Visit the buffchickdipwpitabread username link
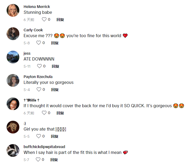 (x=44, y=147)
